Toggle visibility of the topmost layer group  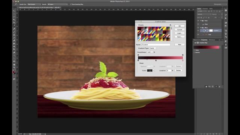198,21
